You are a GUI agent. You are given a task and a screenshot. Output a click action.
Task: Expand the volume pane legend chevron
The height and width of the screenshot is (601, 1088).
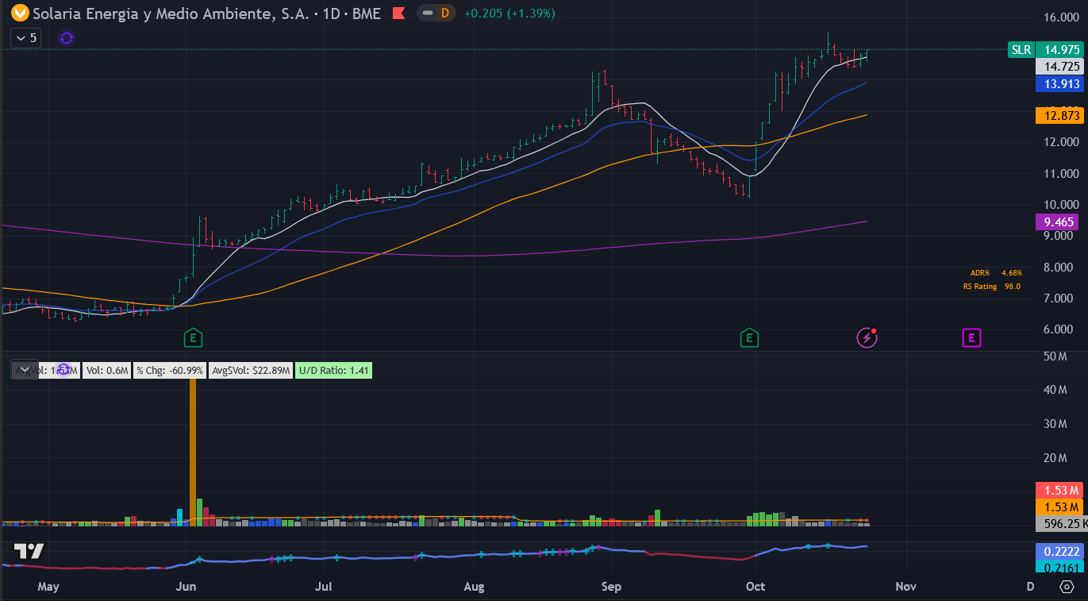click(25, 370)
